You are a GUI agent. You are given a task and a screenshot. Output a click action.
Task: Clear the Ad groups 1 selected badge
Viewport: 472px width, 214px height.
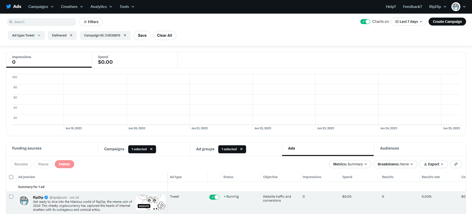coord(242,149)
